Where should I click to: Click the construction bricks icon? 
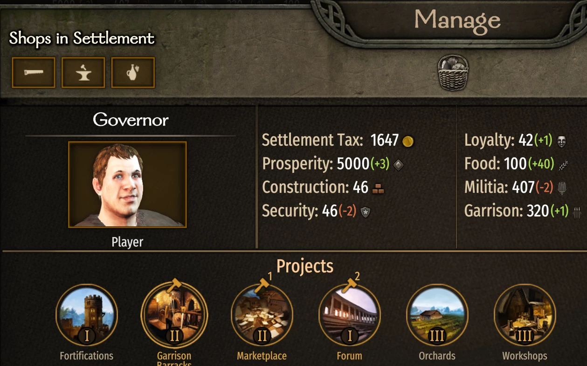pos(378,188)
